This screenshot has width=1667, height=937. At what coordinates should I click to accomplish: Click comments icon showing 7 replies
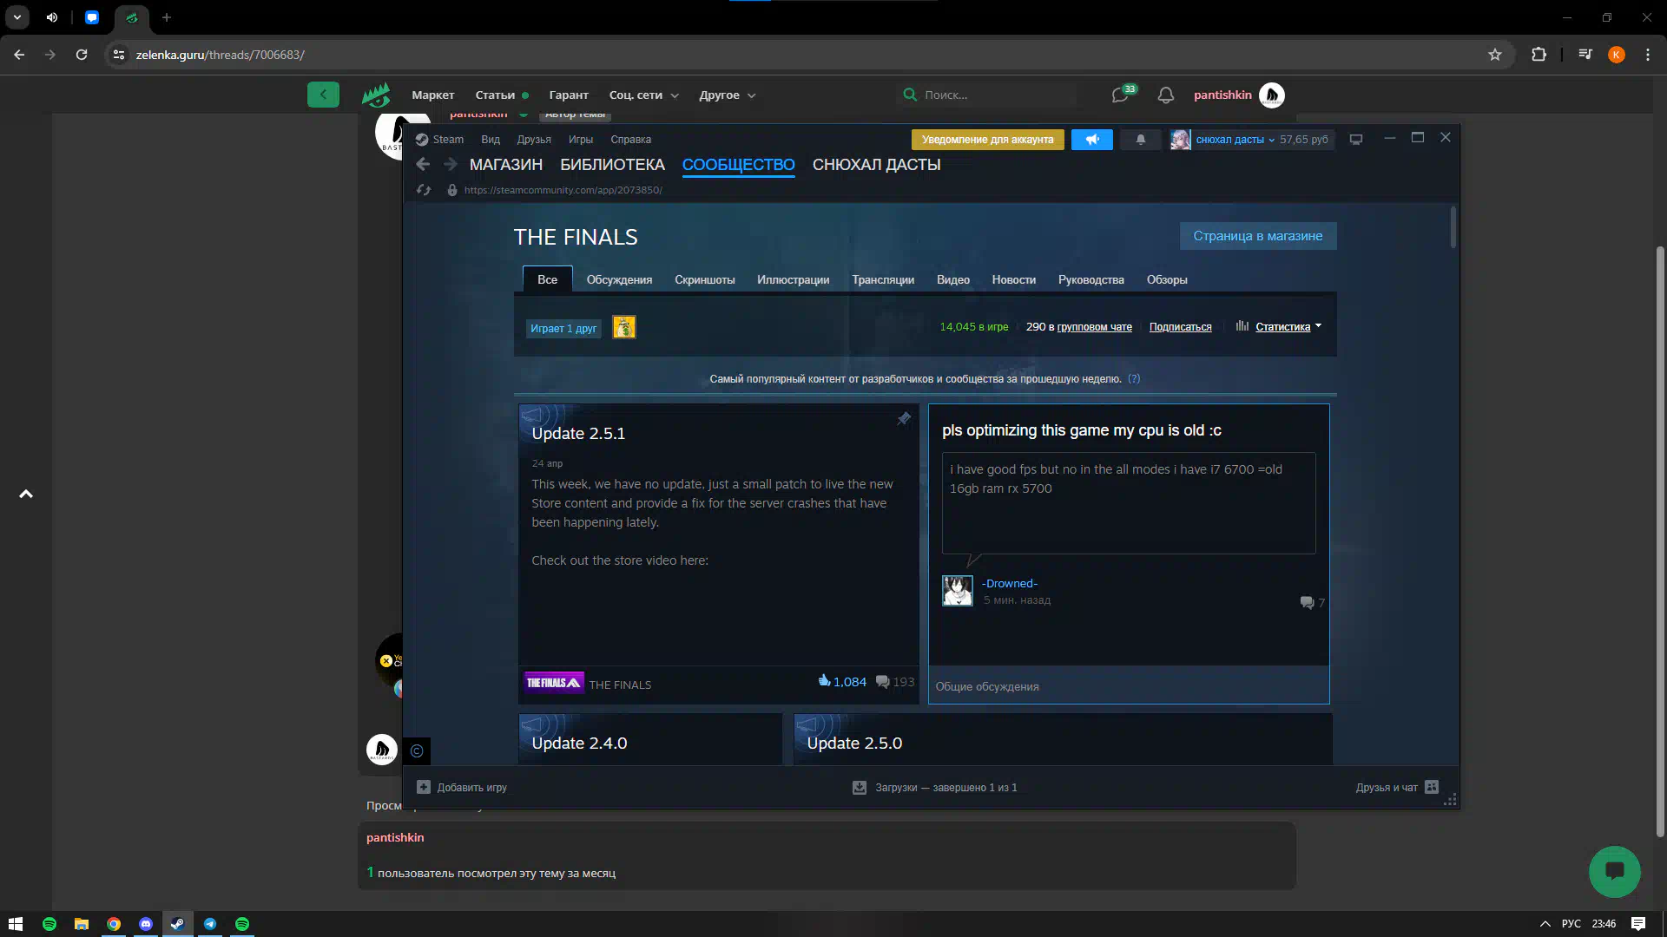(x=1307, y=602)
